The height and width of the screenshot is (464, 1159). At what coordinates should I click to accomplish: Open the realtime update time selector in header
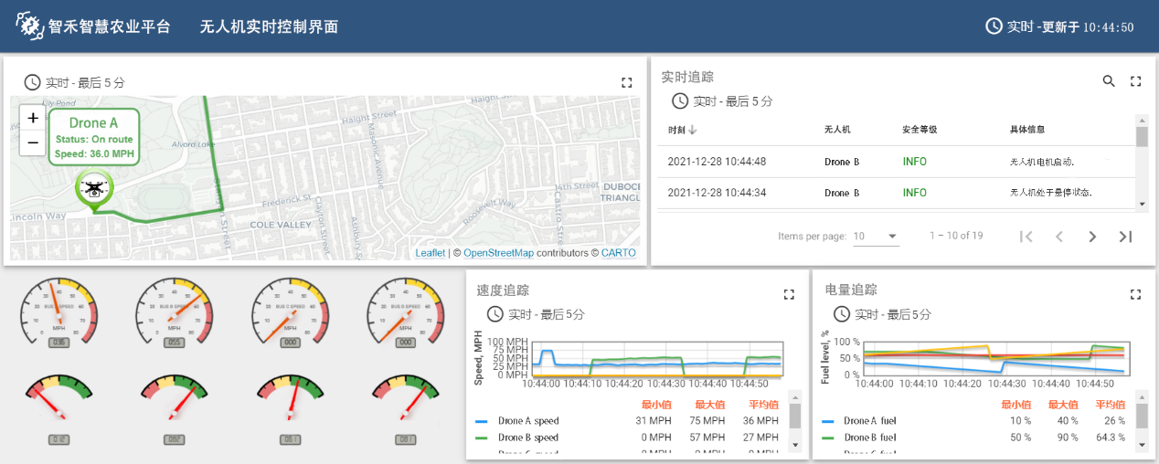[x=1060, y=26]
